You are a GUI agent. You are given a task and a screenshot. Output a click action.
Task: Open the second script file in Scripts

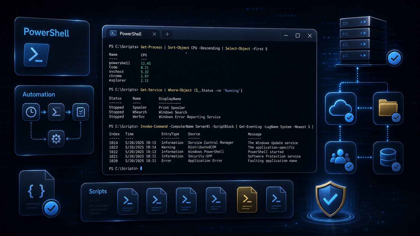(157, 201)
